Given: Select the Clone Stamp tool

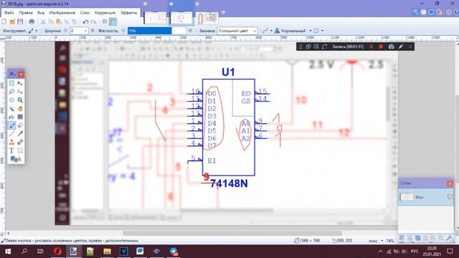Looking at the screenshot, I should [11, 143].
